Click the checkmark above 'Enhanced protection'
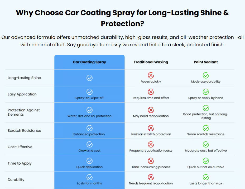The width and height of the screenshot is (245, 189). tap(89, 128)
